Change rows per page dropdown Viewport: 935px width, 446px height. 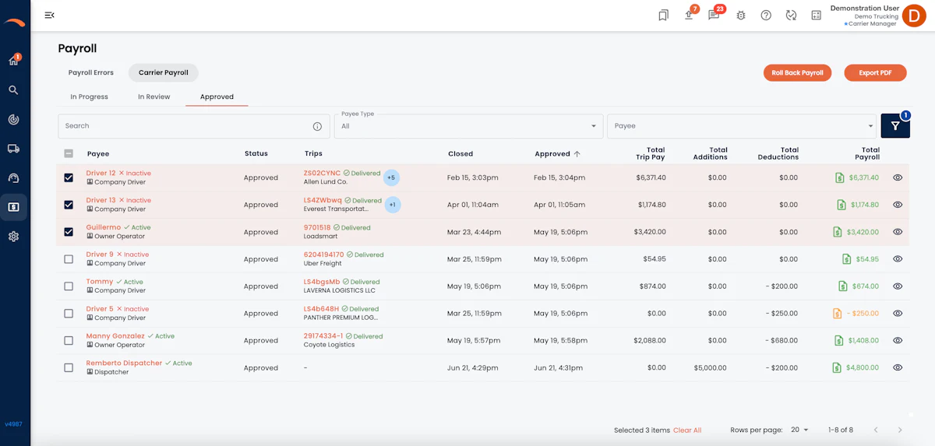pyautogui.click(x=800, y=430)
